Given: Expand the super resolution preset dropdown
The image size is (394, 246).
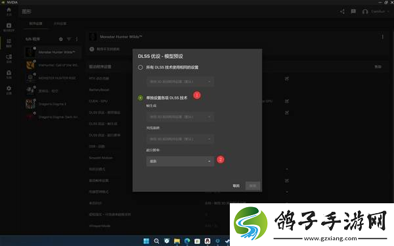Looking at the screenshot, I should [x=180, y=161].
